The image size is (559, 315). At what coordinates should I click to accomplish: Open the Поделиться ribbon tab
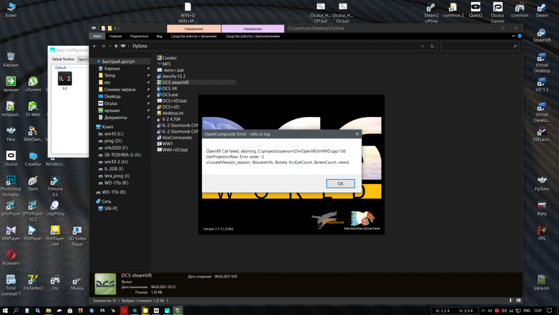(139, 36)
